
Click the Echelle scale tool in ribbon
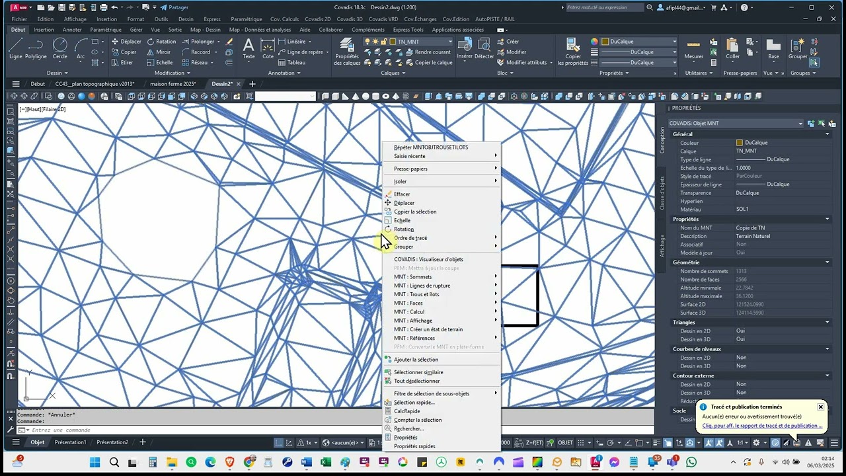point(159,63)
